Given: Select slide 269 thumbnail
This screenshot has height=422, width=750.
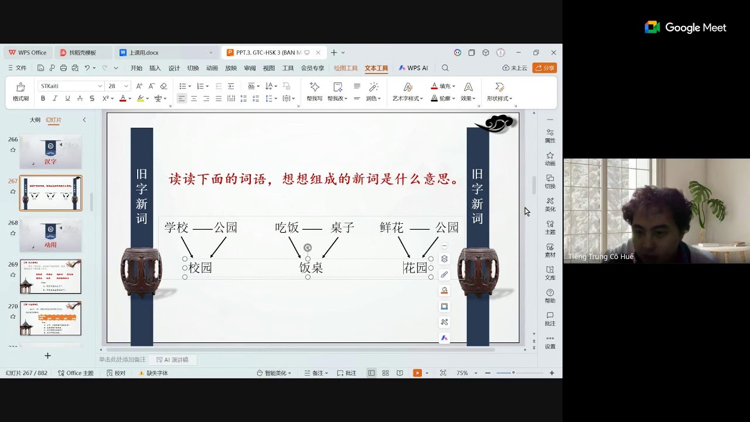Looking at the screenshot, I should [51, 277].
